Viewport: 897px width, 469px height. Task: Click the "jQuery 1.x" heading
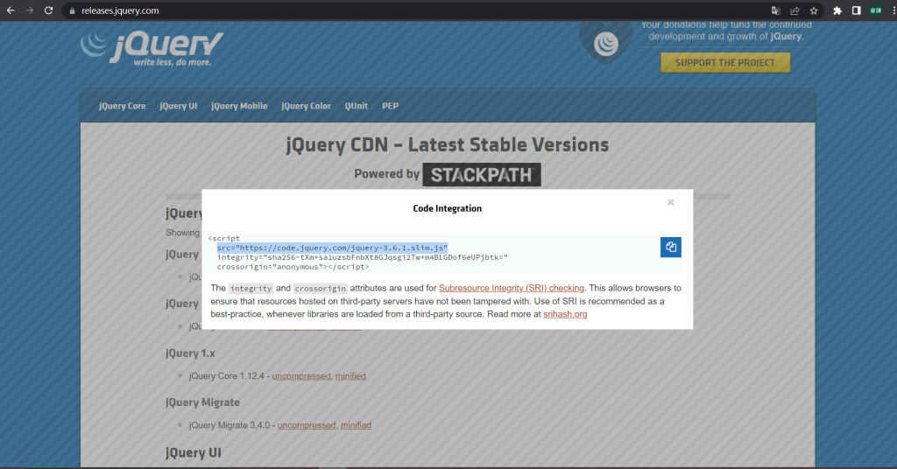tap(190, 353)
